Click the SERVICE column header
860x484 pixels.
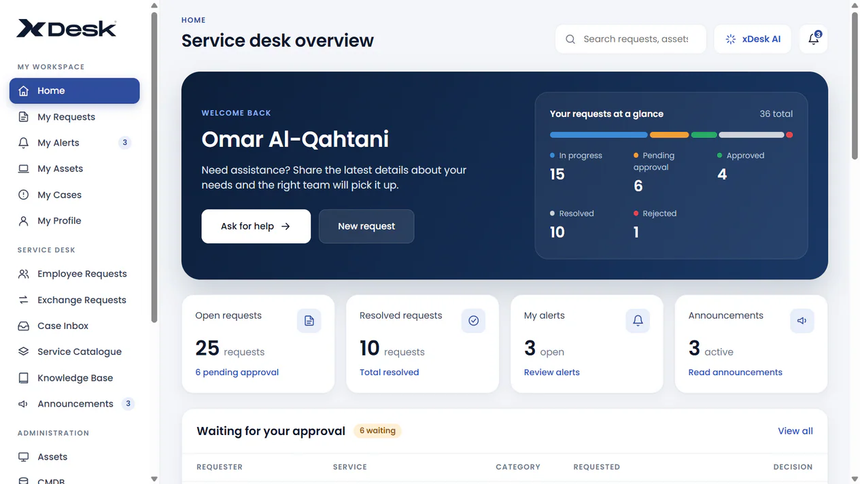coord(350,467)
